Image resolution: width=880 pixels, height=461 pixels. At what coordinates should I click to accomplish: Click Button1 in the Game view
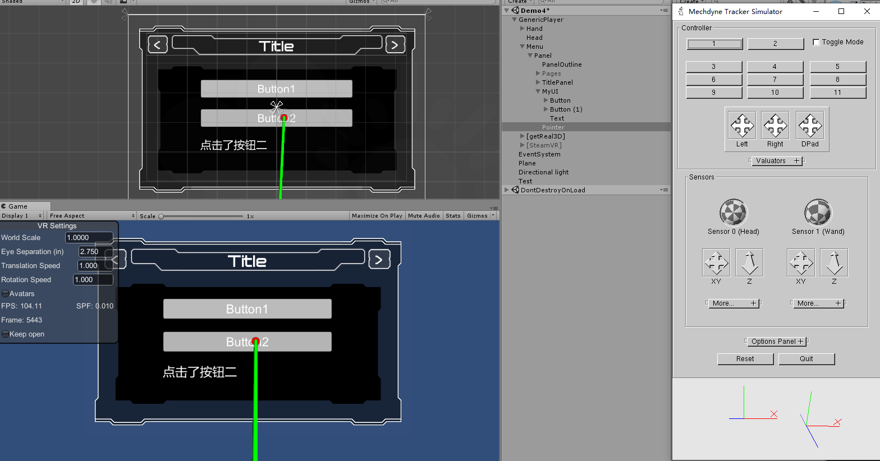pyautogui.click(x=247, y=309)
